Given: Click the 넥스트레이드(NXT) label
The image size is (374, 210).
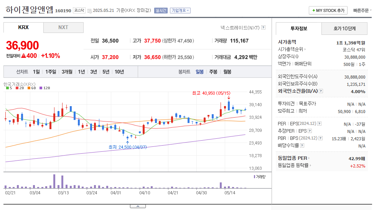Looking at the screenshot, I should [240, 28].
